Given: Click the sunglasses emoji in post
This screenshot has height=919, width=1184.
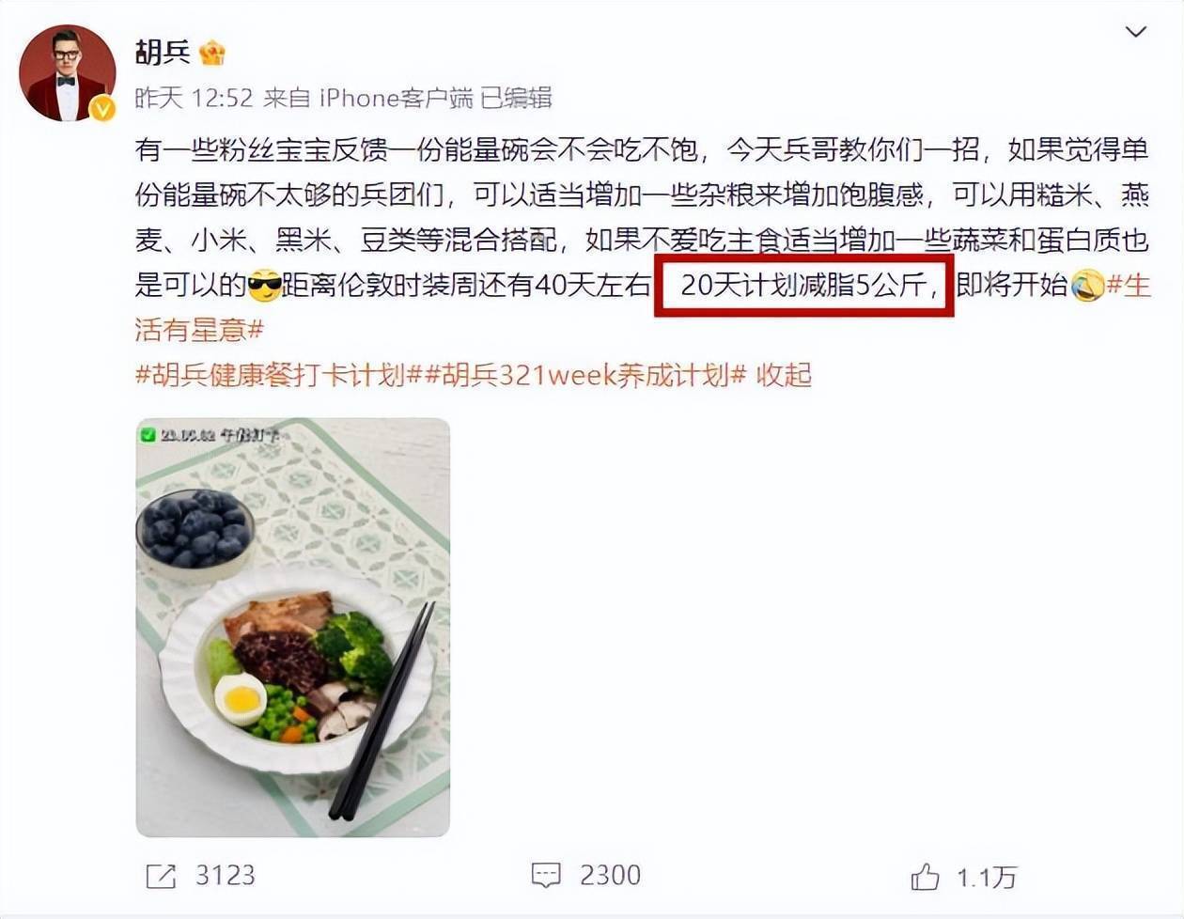Looking at the screenshot, I should tap(265, 285).
